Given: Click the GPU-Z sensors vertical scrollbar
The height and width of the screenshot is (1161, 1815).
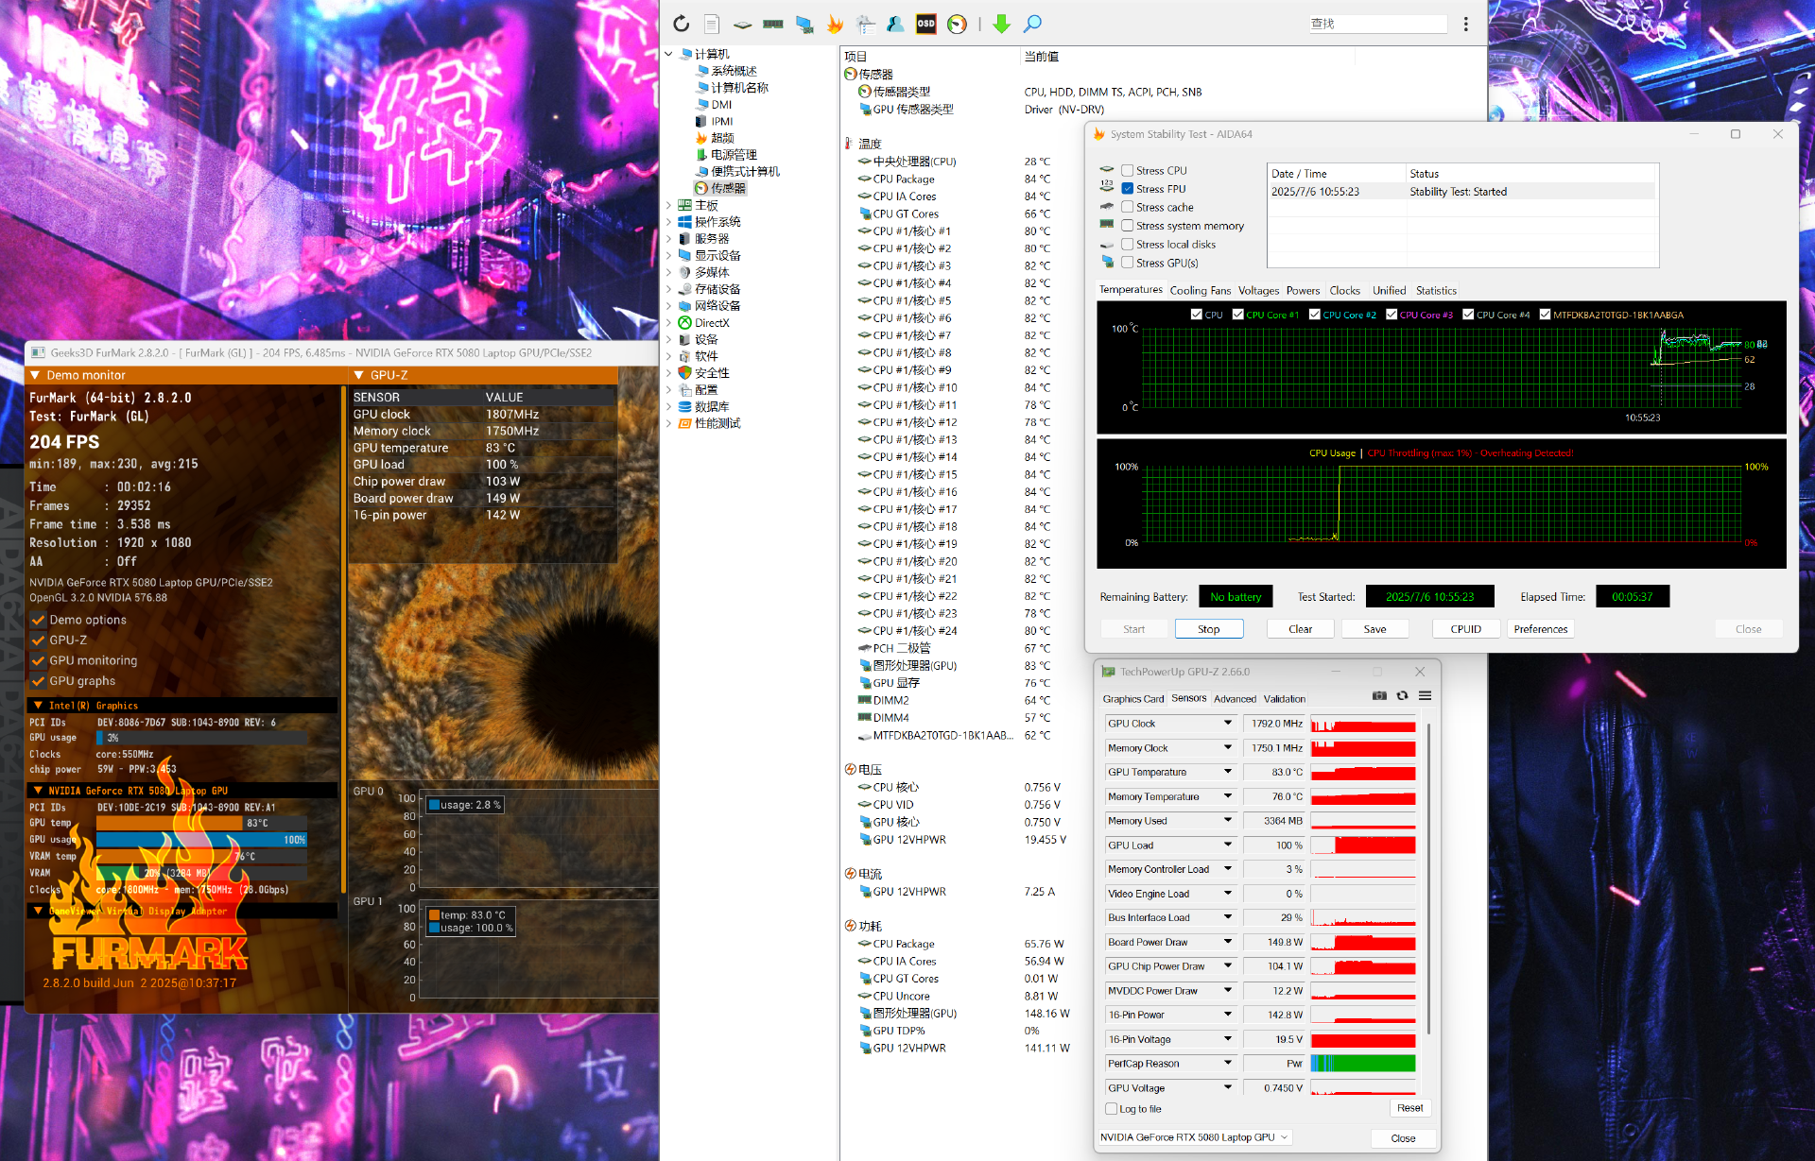Looking at the screenshot, I should [1427, 879].
